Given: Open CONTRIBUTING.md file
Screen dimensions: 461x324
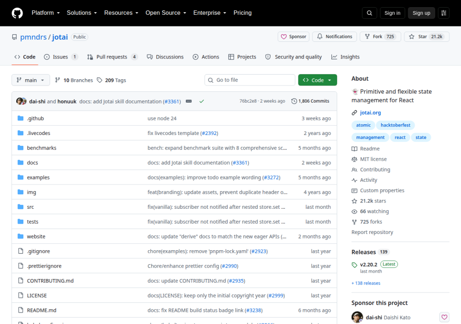Looking at the screenshot, I should tap(50, 281).
